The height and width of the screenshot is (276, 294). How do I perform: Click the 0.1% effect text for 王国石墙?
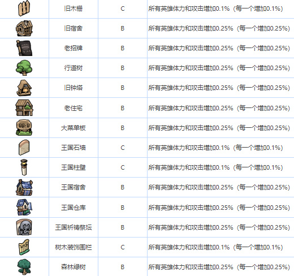(x=215, y=148)
